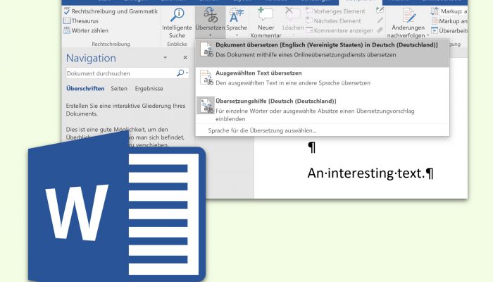Screen dimensions: 493x282
Task: Open the Markup display dropdown
Action: click(x=449, y=11)
